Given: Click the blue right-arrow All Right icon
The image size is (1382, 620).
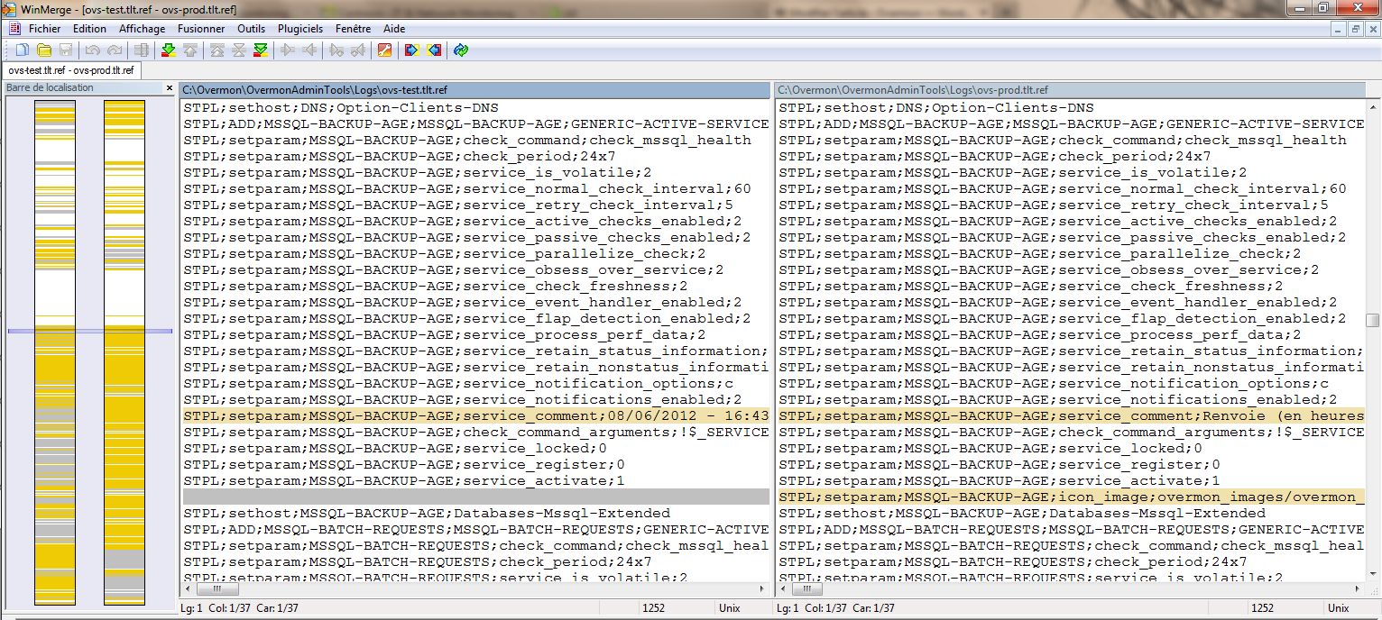Looking at the screenshot, I should tap(411, 50).
